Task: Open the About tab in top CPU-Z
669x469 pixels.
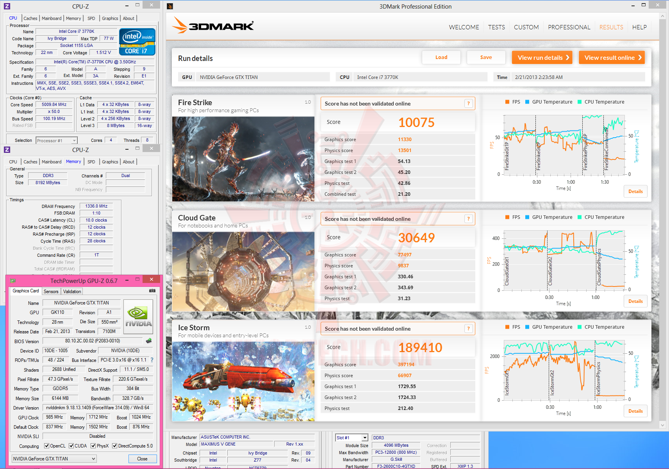Action: [x=128, y=18]
